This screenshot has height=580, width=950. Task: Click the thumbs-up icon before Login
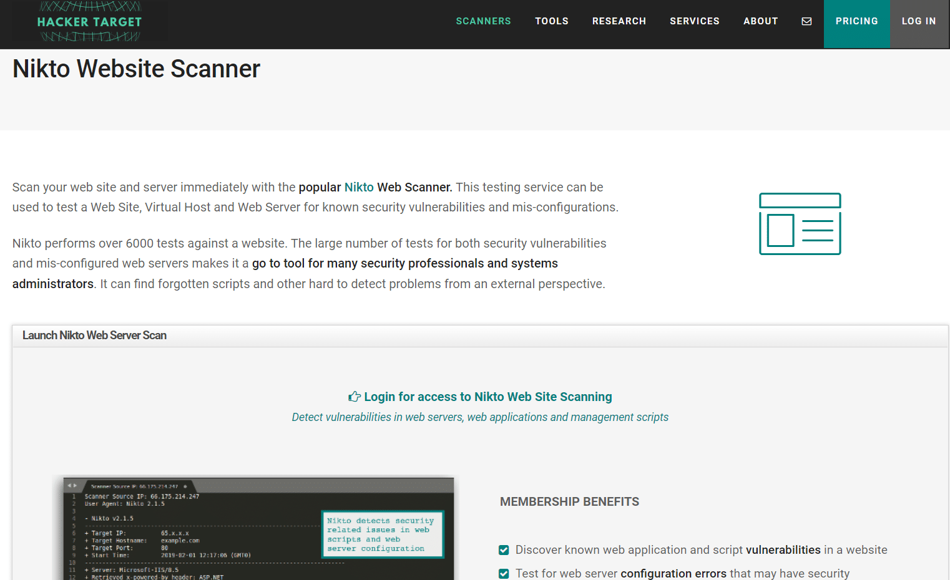tap(355, 397)
